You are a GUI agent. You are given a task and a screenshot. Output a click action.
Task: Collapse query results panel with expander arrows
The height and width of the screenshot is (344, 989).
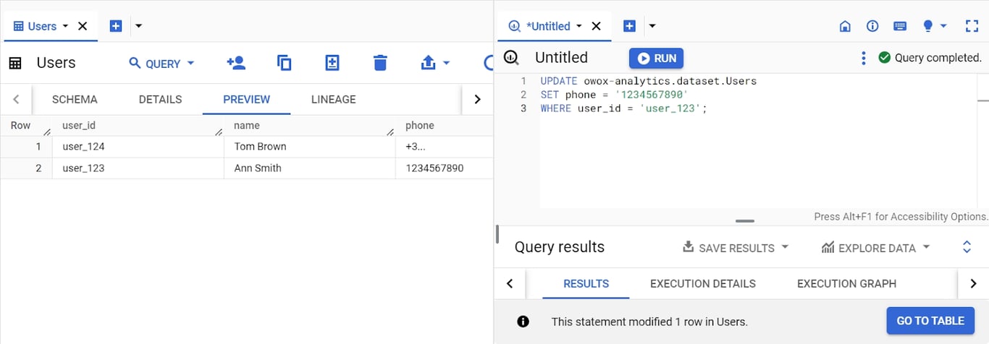coord(967,247)
